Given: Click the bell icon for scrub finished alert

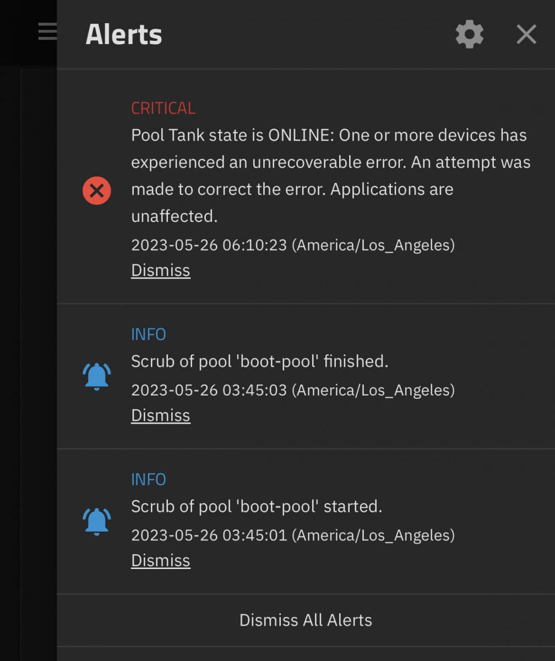Looking at the screenshot, I should [x=97, y=377].
